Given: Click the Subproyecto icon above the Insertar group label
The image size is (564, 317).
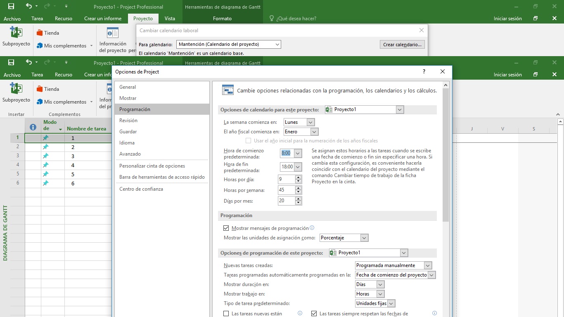Looking at the screenshot, I should pos(16,89).
